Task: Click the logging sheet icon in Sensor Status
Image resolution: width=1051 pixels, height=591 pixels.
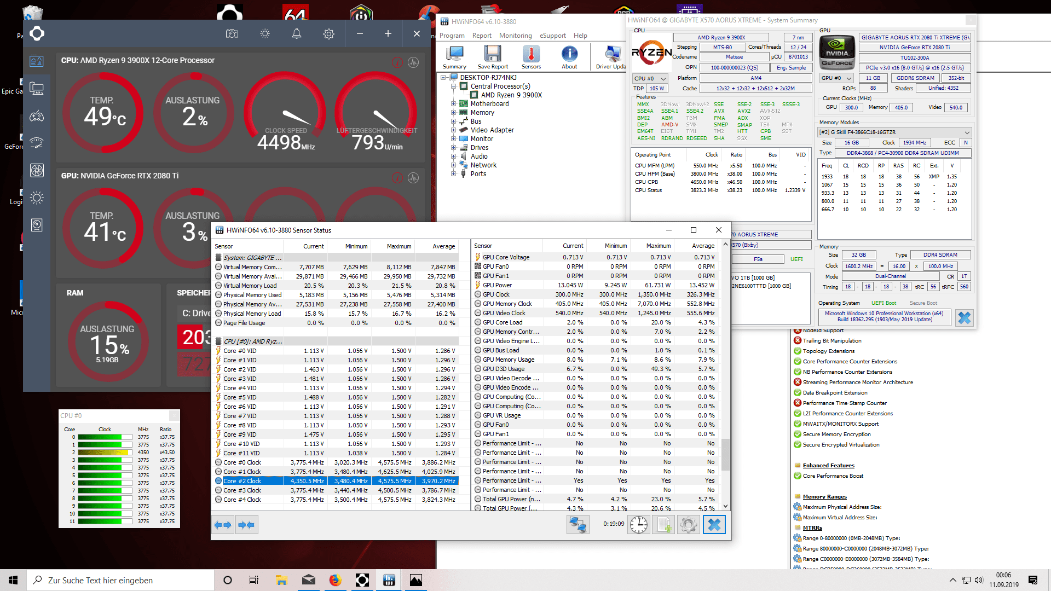Action: pyautogui.click(x=663, y=525)
